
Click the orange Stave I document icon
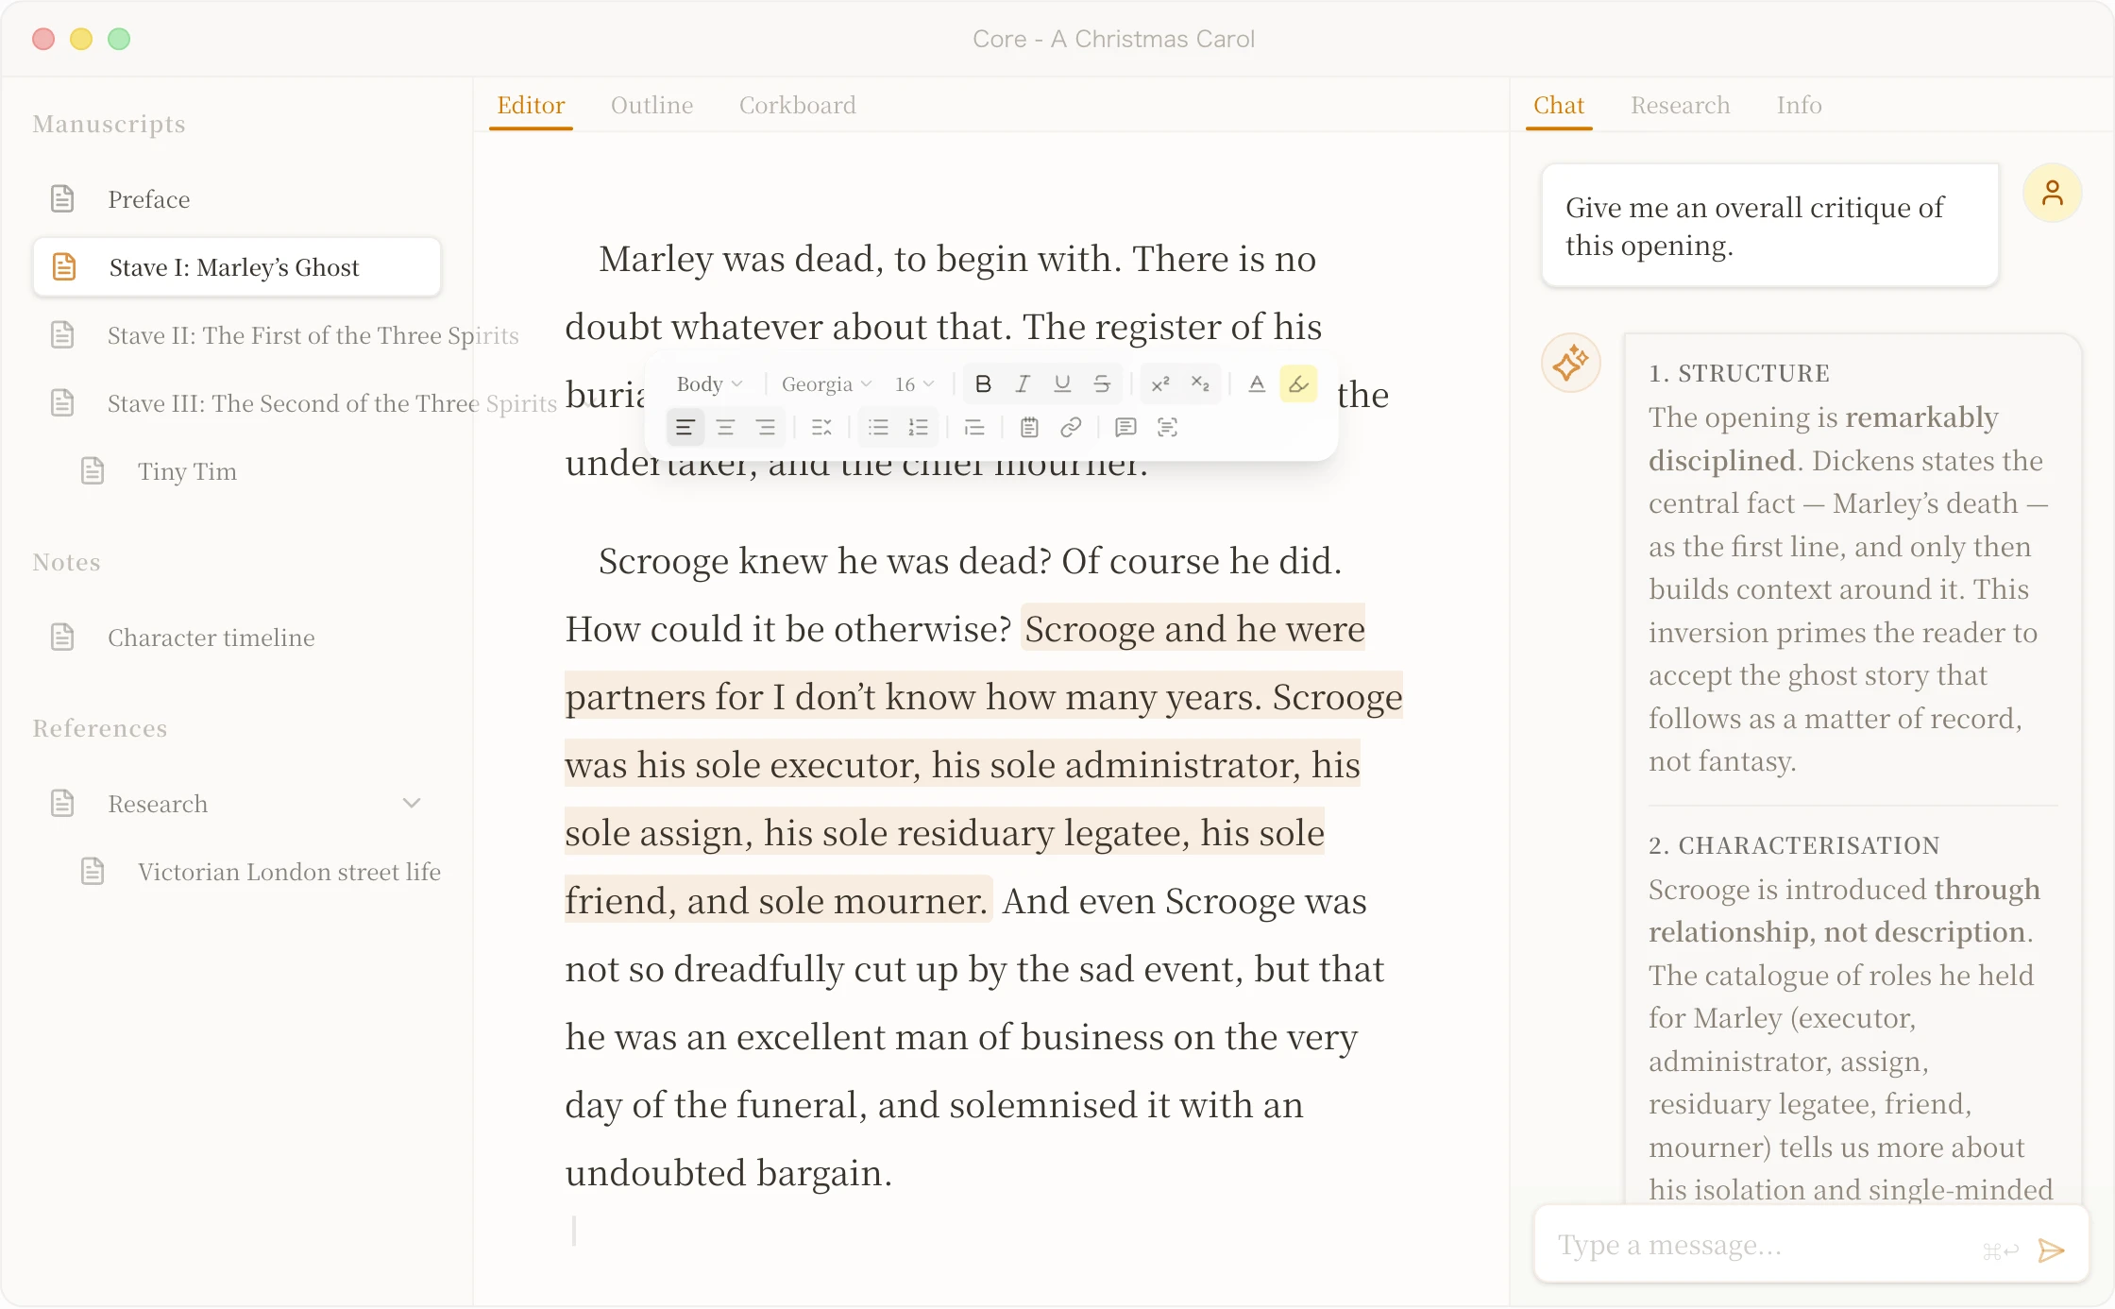pyautogui.click(x=64, y=267)
